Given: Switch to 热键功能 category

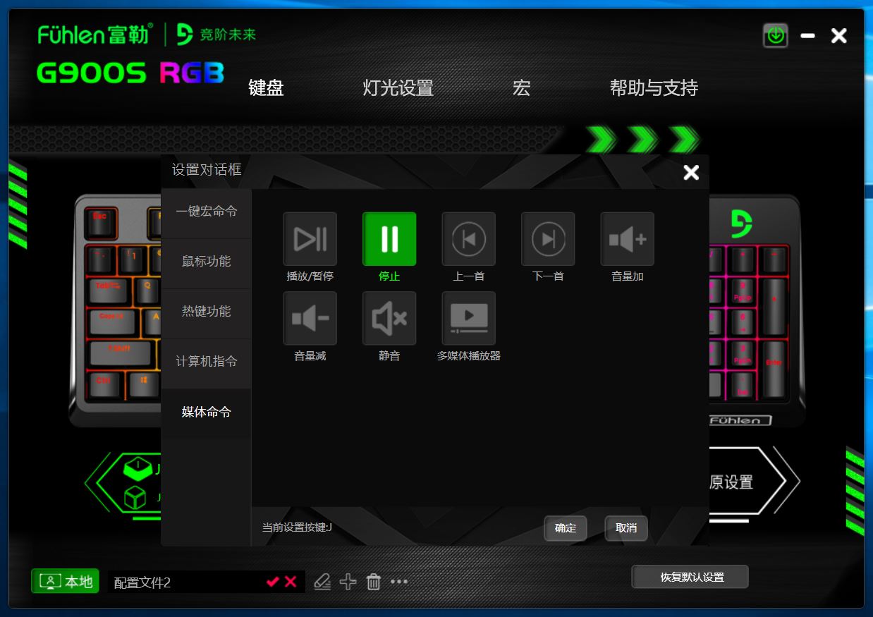Looking at the screenshot, I should tap(206, 312).
